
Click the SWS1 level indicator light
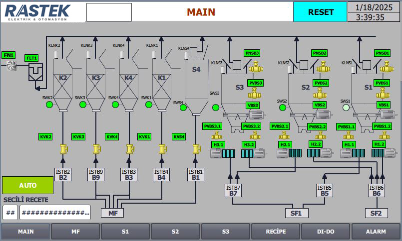[346, 107]
